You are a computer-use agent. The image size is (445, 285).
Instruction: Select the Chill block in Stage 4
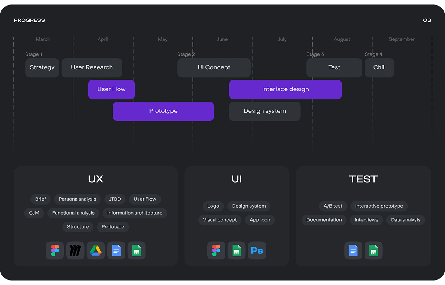(x=379, y=67)
